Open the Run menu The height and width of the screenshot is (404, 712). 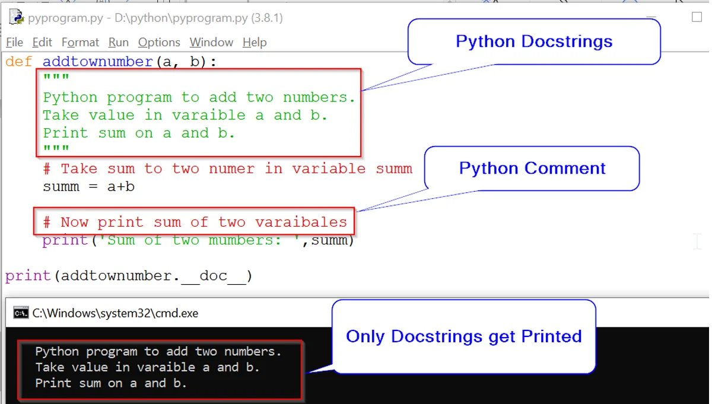118,42
